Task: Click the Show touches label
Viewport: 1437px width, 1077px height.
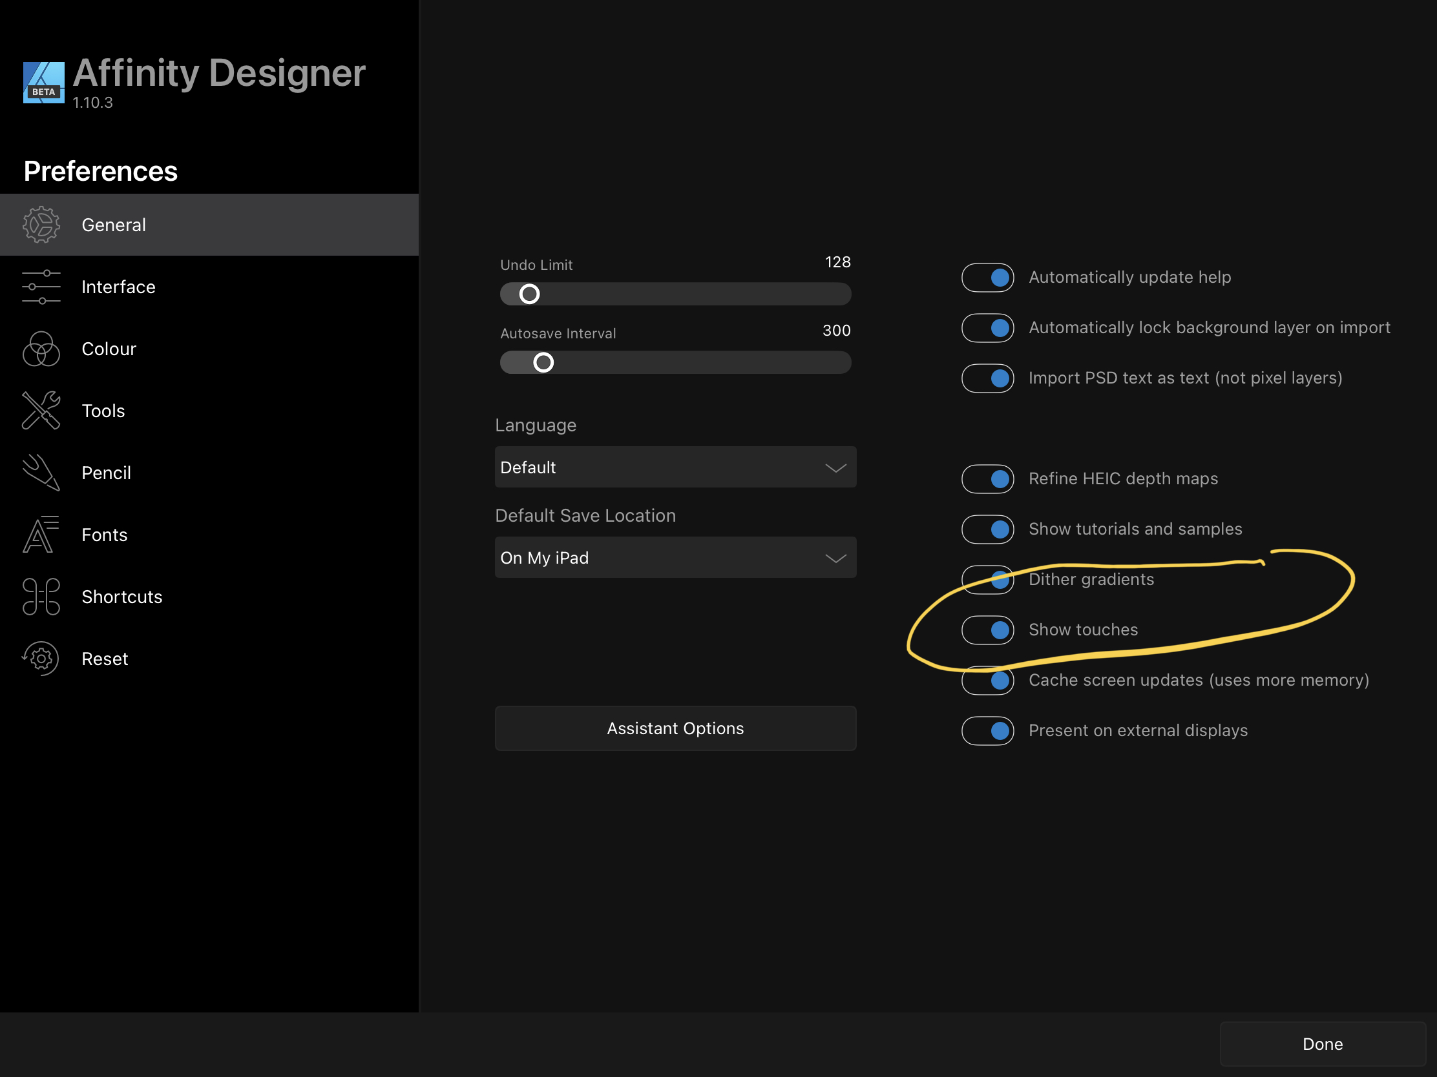Action: 1083,630
